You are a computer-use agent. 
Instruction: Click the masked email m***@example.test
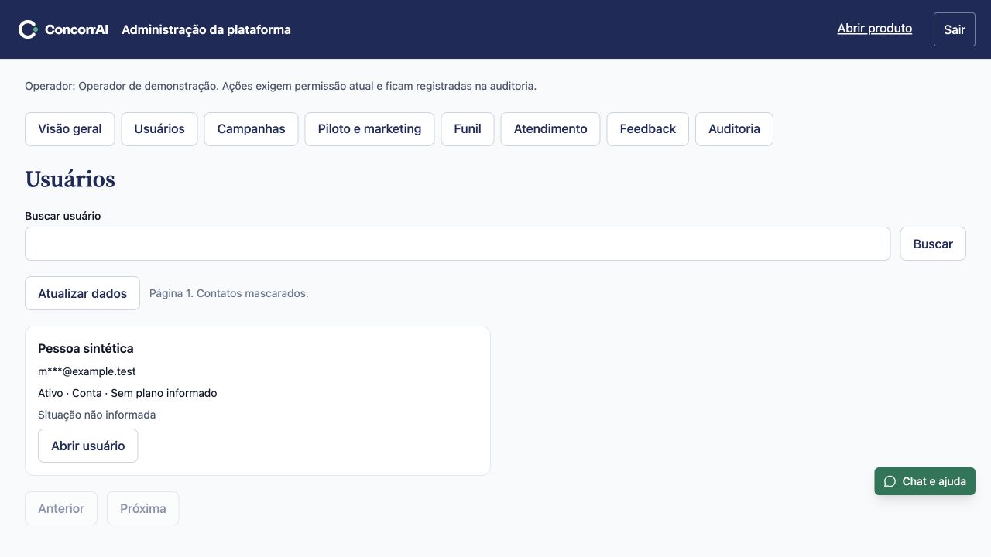pos(87,371)
